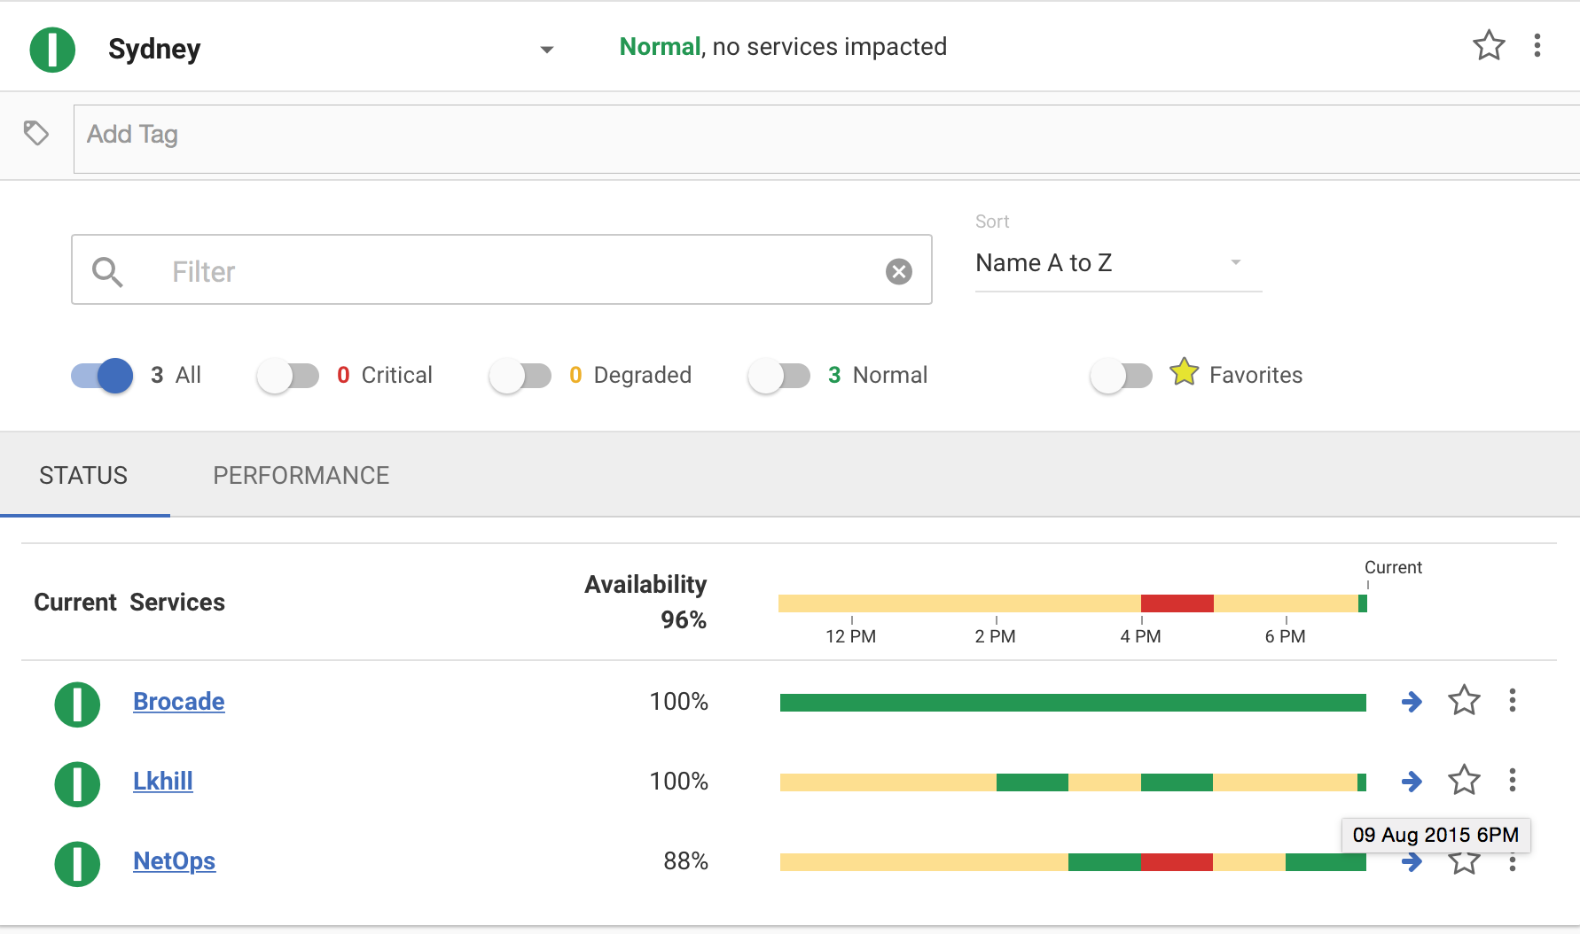Select the STATUS tab
This screenshot has height=934, width=1580.
tap(83, 476)
